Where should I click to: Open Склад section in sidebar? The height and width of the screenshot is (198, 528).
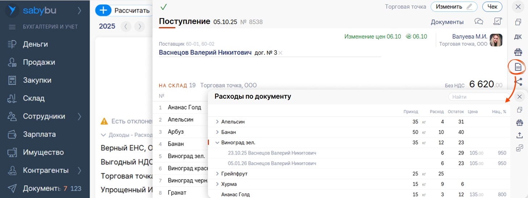pos(34,98)
